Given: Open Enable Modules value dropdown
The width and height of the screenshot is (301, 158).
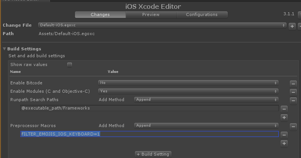Looking at the screenshot, I should [188, 91].
